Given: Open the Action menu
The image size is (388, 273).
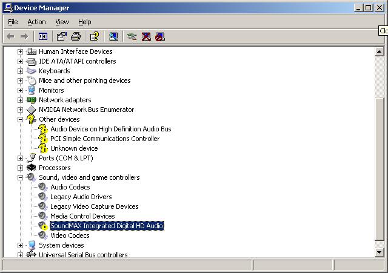Looking at the screenshot, I should [x=36, y=22].
